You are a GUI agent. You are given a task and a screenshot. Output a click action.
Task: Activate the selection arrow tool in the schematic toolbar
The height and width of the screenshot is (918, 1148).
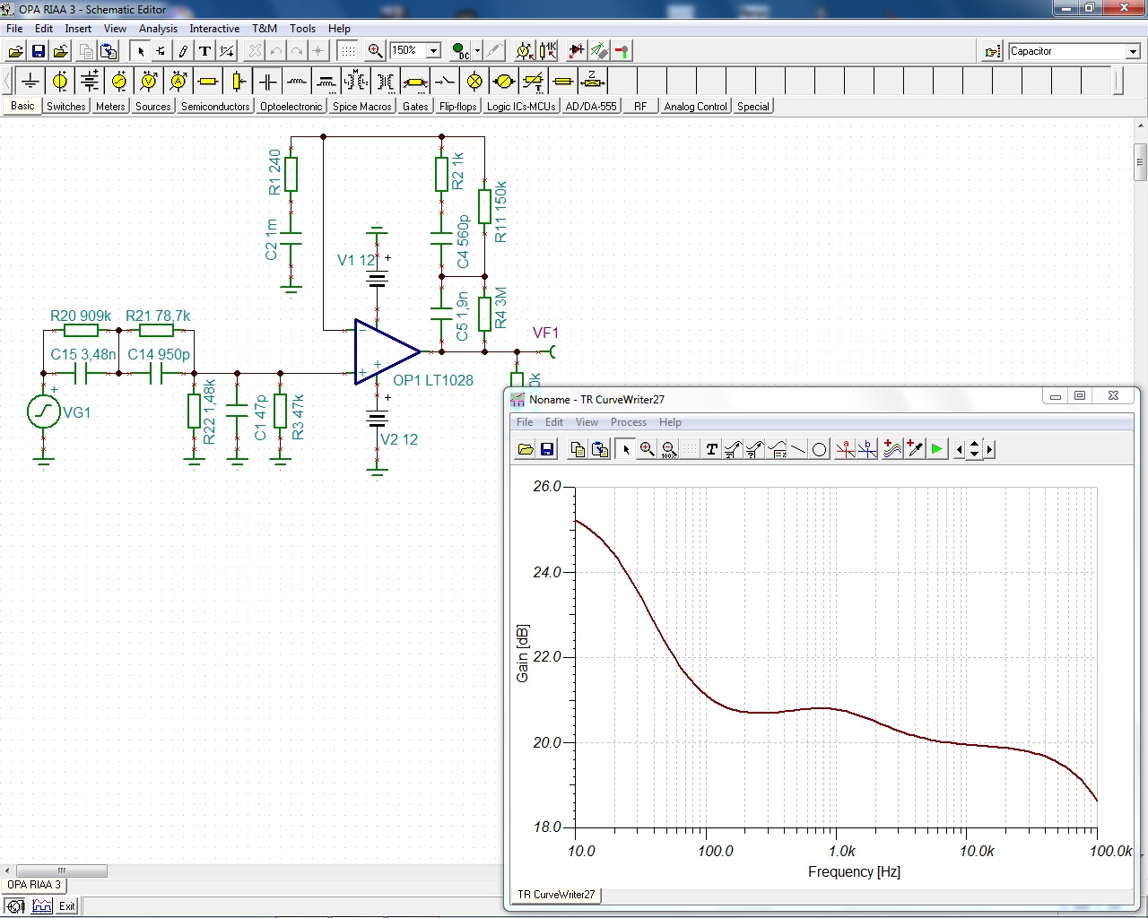coord(140,51)
